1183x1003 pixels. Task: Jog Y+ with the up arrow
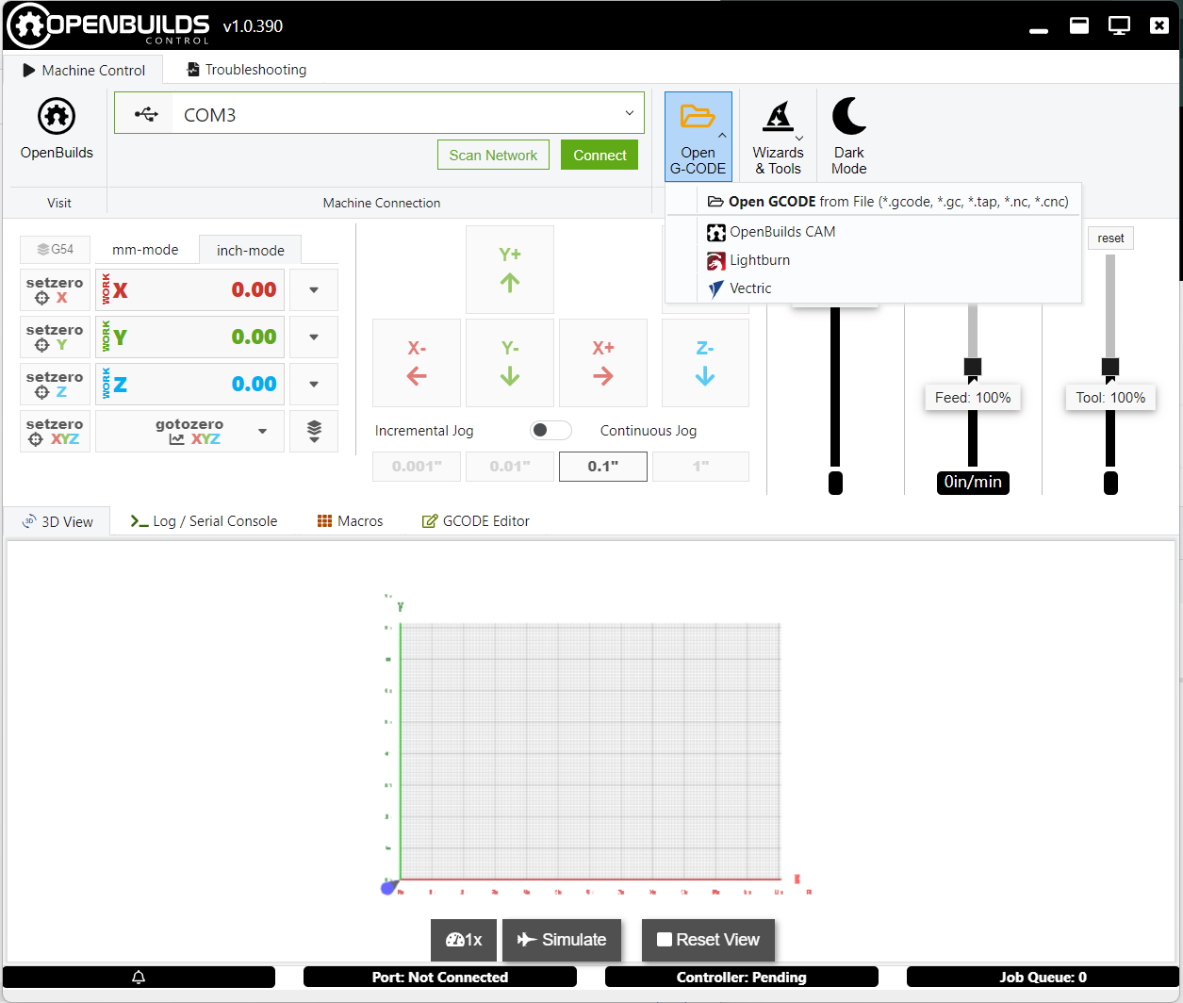tap(510, 270)
